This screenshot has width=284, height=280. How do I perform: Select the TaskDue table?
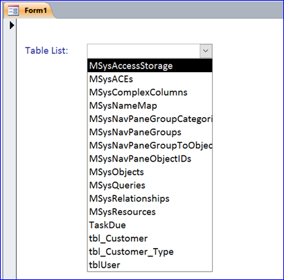click(150, 225)
